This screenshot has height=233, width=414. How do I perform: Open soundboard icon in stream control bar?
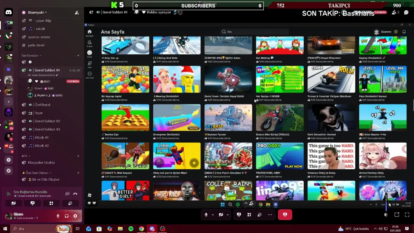[x=259, y=215]
